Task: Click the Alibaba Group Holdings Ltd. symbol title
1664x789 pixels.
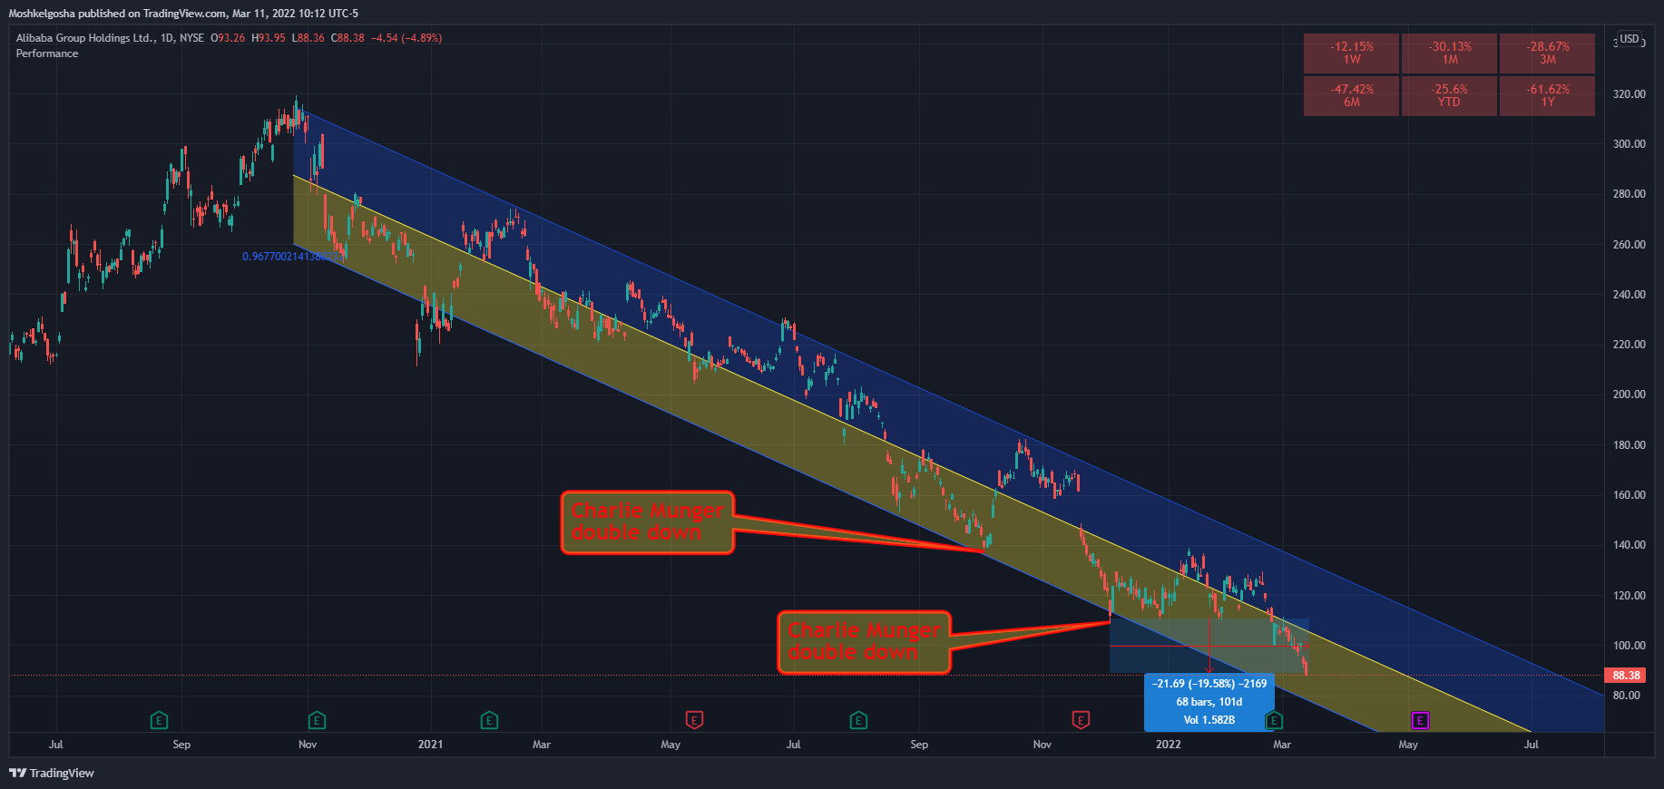Action: tap(84, 38)
